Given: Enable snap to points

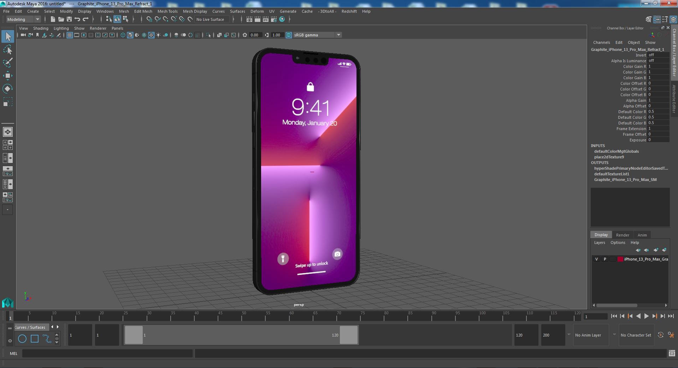Looking at the screenshot, I should (x=166, y=19).
